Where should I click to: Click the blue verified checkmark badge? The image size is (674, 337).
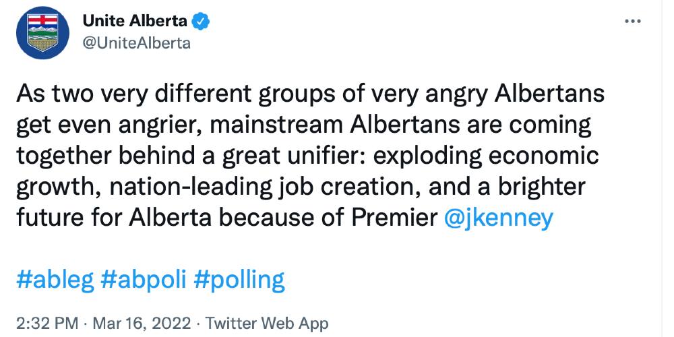pos(200,21)
